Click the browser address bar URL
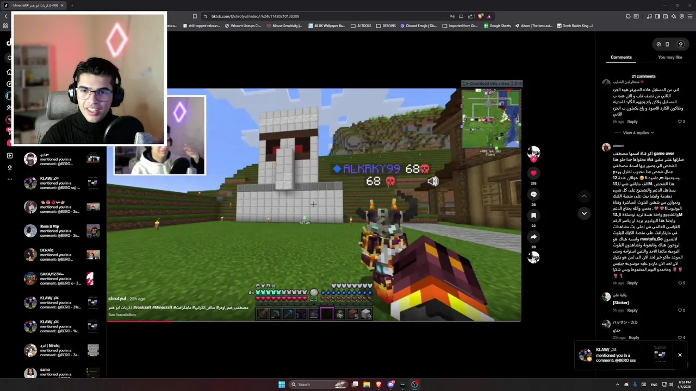 click(255, 16)
